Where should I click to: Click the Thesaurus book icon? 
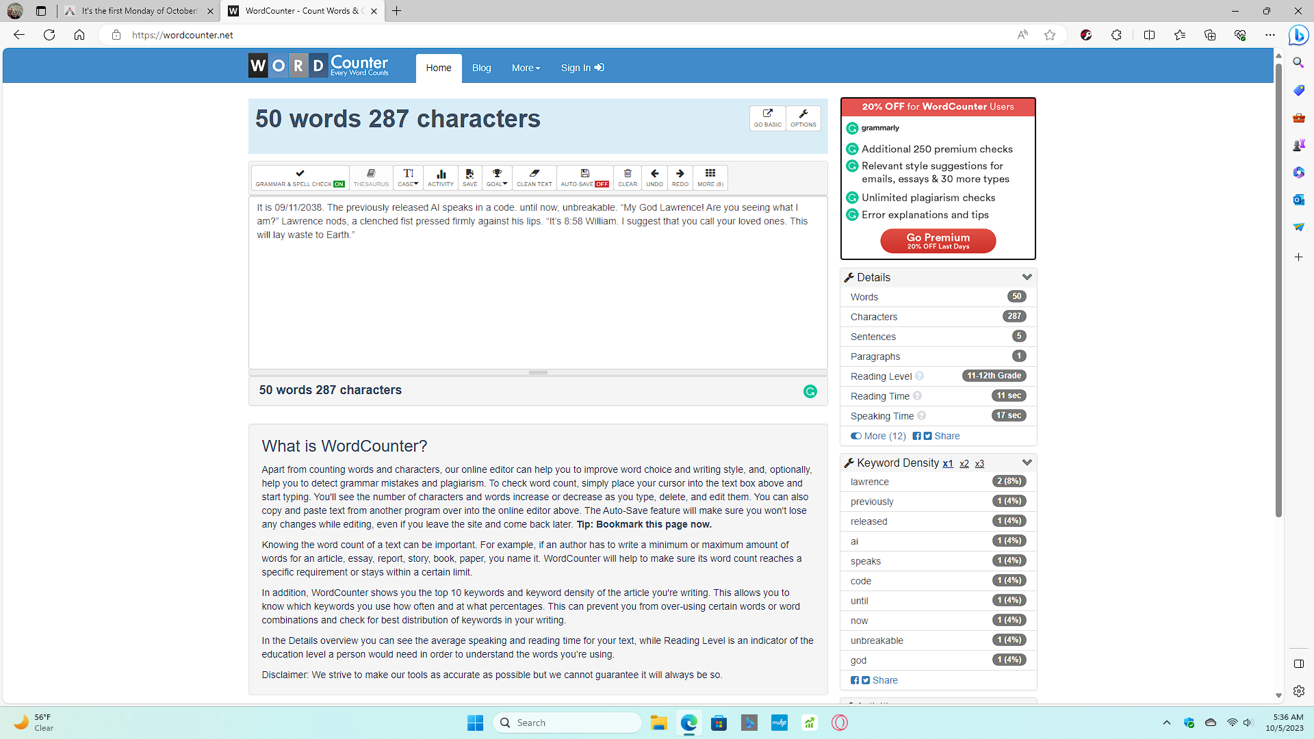(371, 177)
